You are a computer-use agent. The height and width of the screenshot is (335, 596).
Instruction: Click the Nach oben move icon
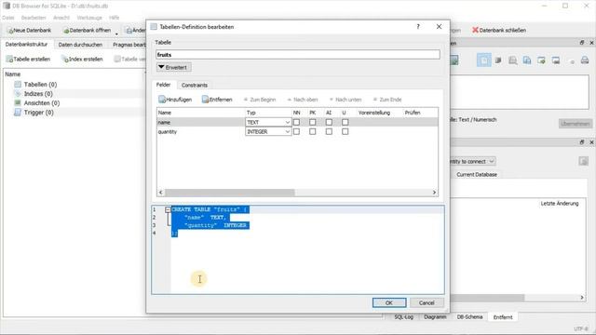point(290,100)
